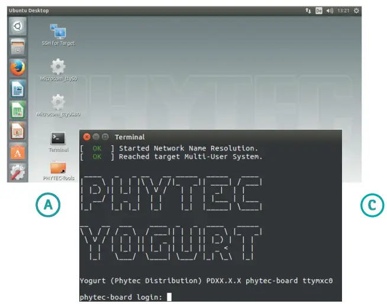
Task: Open System Settings wrench icon in launcher
Action: click(18, 172)
